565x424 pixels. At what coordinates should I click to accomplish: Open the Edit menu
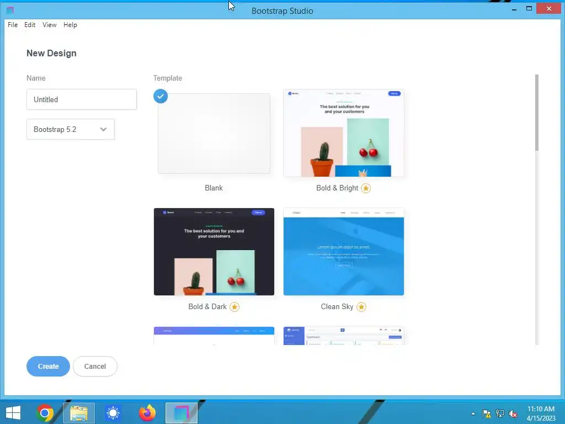tap(30, 25)
